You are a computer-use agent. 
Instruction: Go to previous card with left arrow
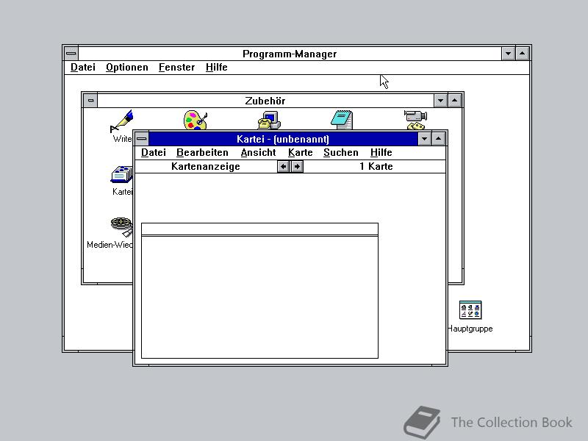283,167
